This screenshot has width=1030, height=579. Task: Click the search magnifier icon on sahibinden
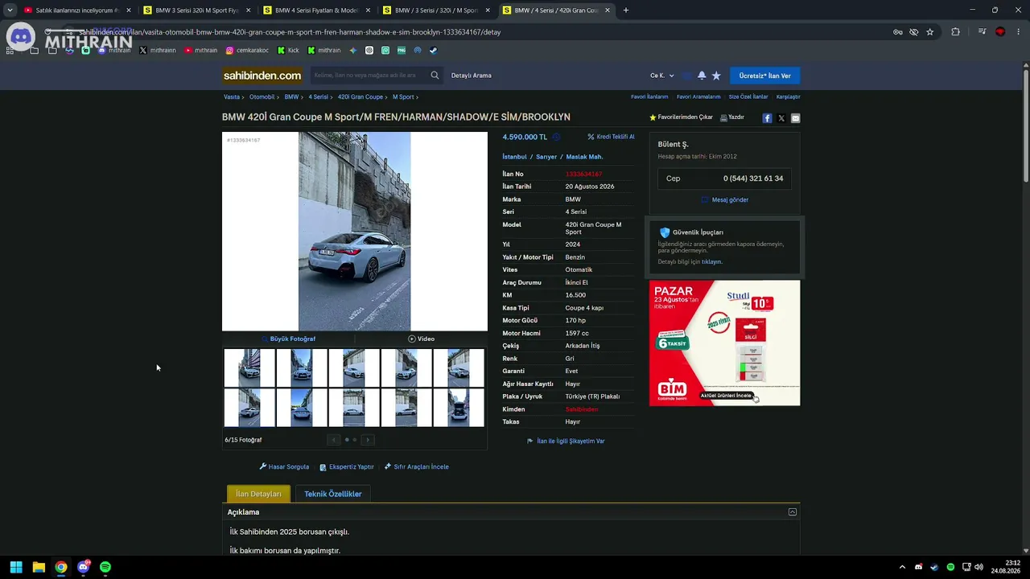tap(435, 76)
